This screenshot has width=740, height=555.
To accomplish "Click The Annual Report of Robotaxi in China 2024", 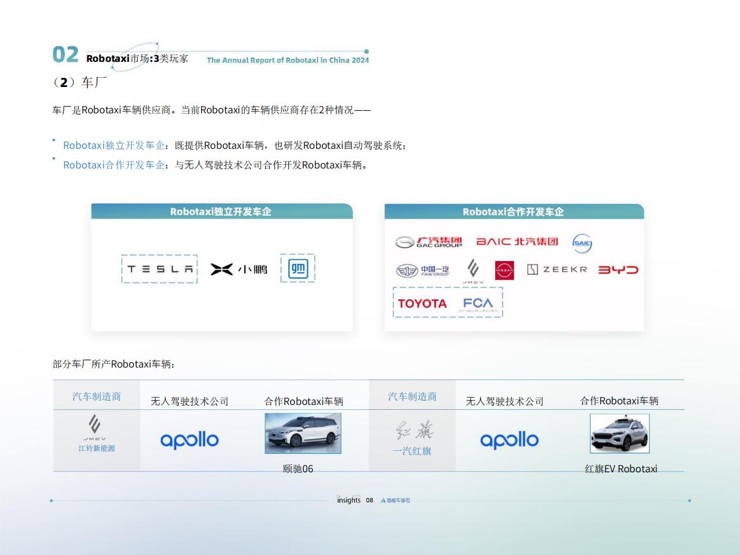I will coord(288,60).
